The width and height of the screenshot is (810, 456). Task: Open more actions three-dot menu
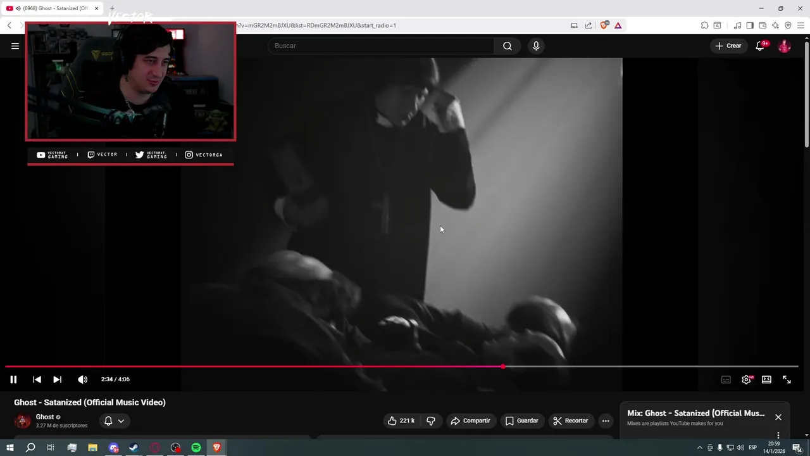[x=606, y=421]
